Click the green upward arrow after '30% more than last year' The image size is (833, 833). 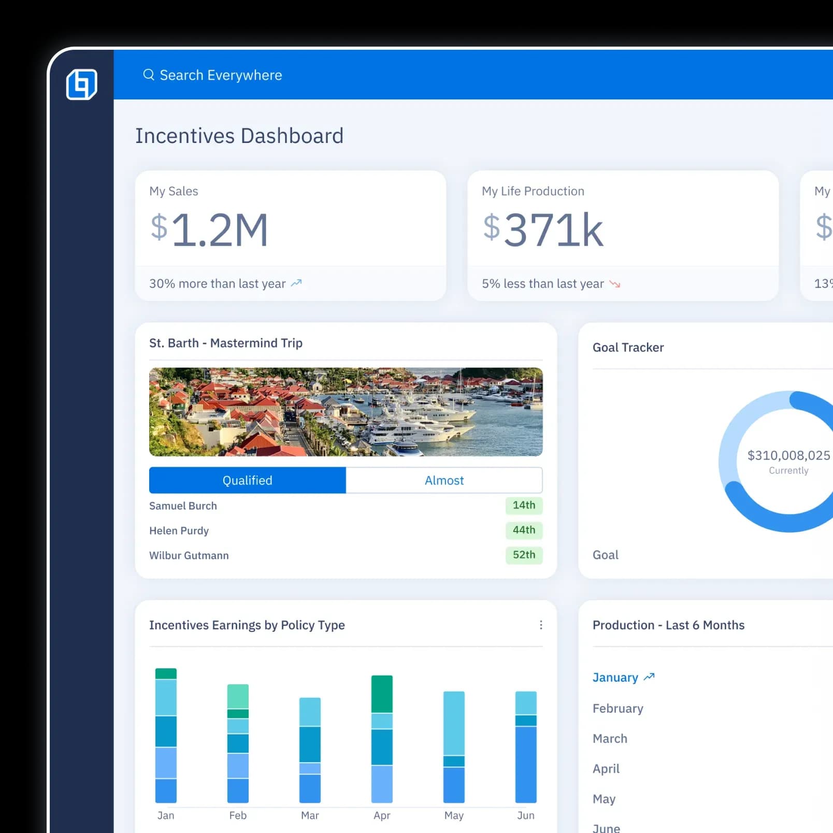[x=296, y=283]
